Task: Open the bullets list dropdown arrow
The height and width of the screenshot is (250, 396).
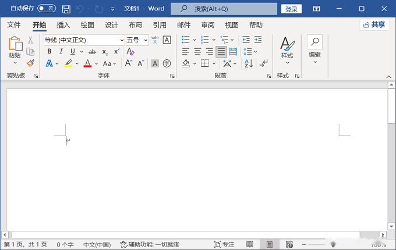Action: (x=195, y=40)
